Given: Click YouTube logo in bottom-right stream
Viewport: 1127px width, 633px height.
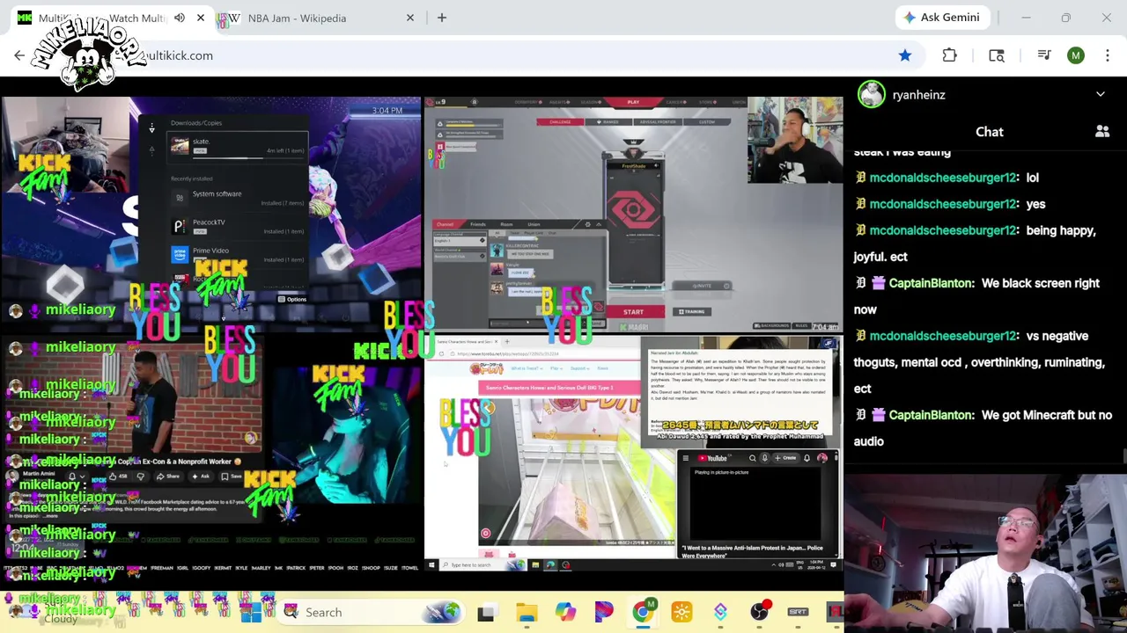Looking at the screenshot, I should point(712,458).
